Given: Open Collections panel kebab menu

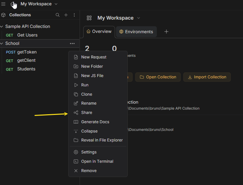Looking at the screenshot, I should 74,15.
